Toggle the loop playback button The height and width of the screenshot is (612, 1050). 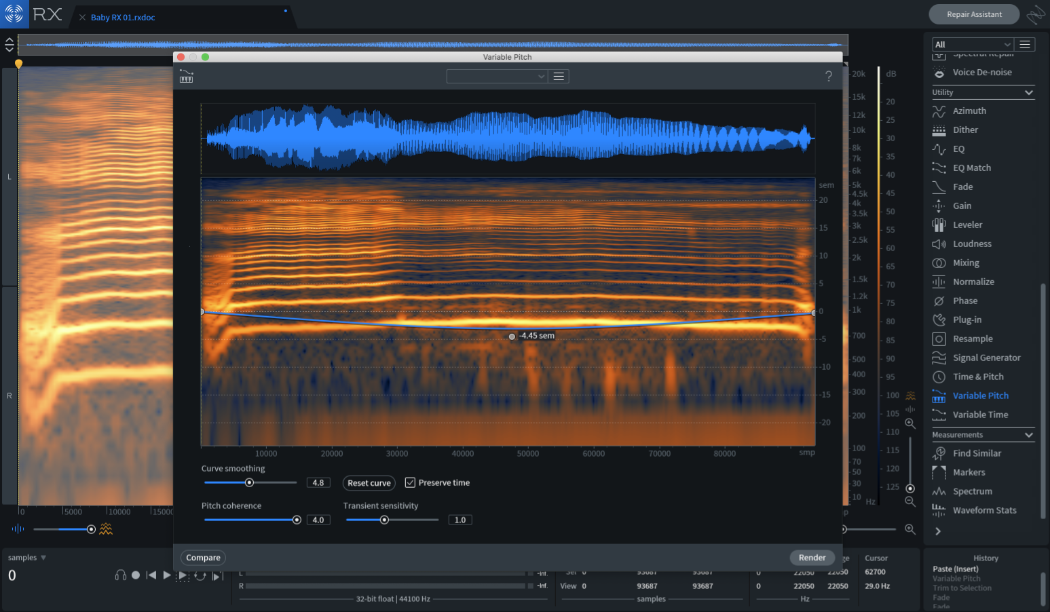tap(200, 575)
